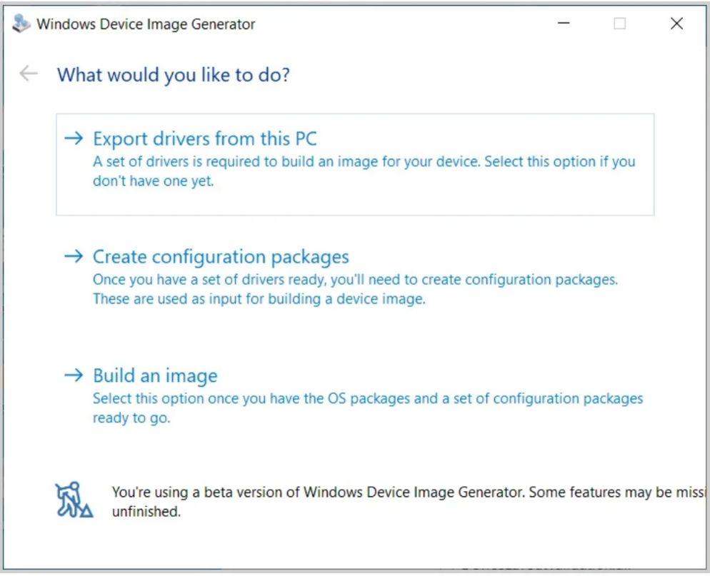Image resolution: width=710 pixels, height=576 pixels.
Task: Click 'Select this option once you have the OS packages' text
Action: (368, 408)
